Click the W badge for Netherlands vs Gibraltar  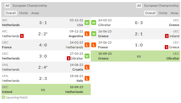tap(87, 56)
